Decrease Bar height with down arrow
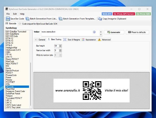The width and height of the screenshot is (156, 118). click(x=60, y=46)
